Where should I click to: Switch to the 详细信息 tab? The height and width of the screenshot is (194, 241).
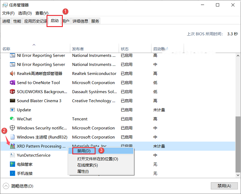80,21
